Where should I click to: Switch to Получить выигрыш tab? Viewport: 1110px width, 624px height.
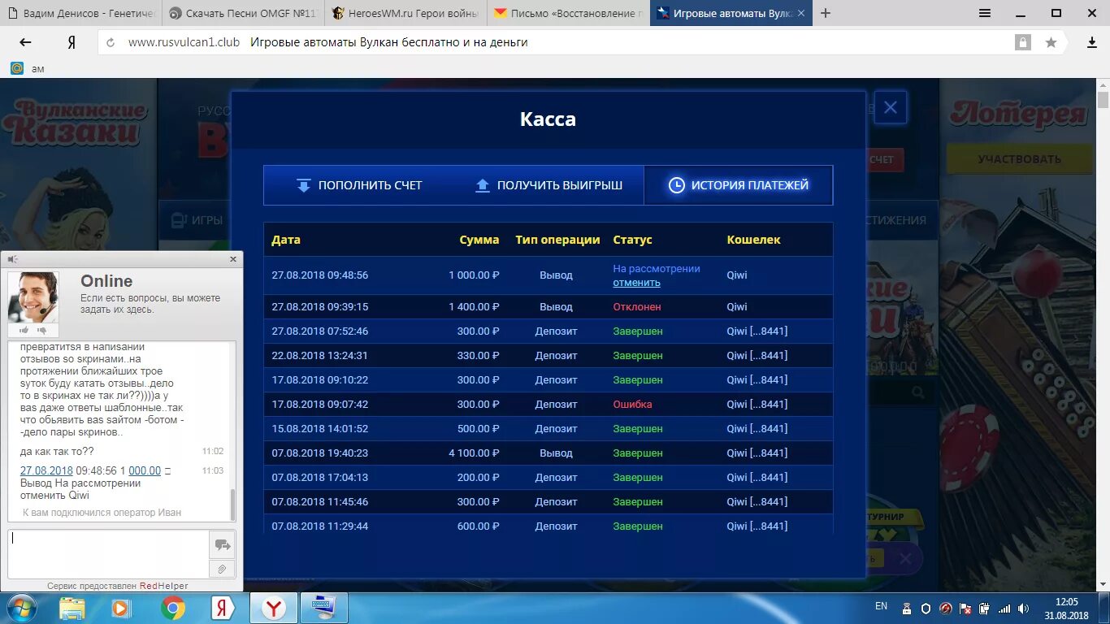(x=548, y=185)
